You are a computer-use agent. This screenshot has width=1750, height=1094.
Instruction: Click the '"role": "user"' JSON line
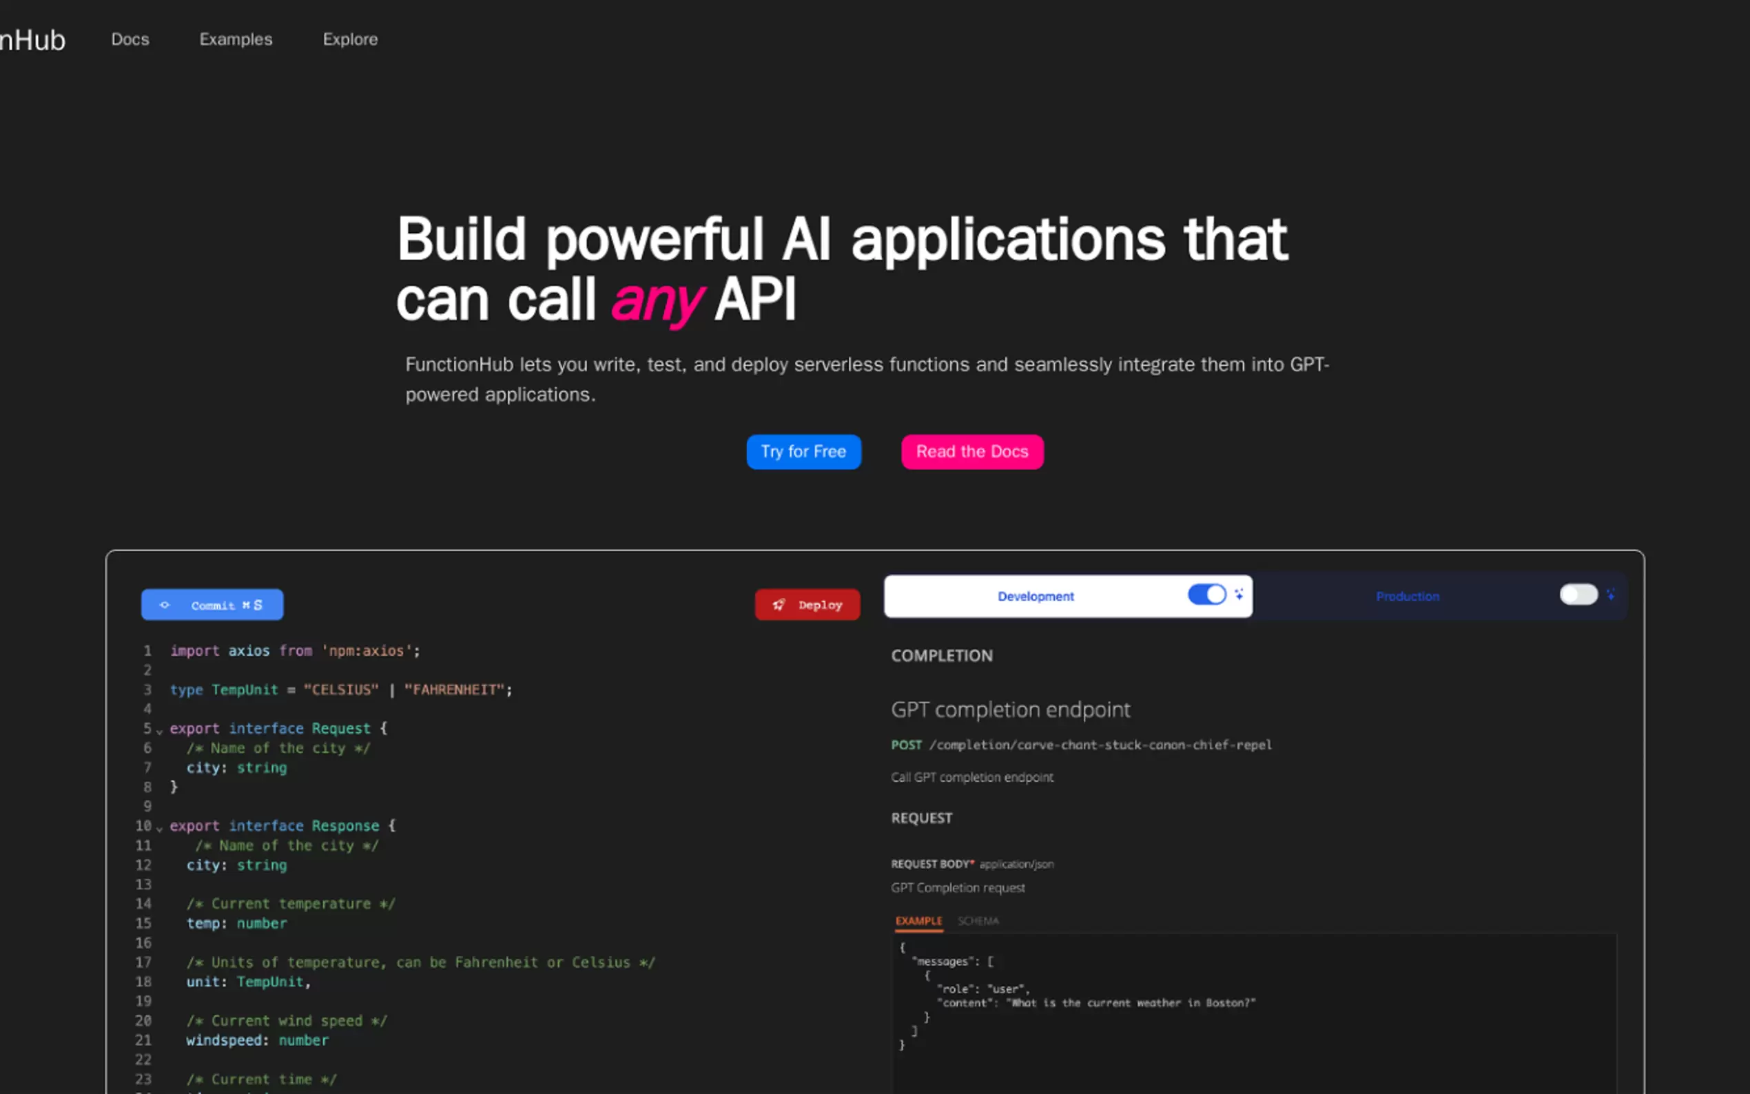[x=983, y=989]
